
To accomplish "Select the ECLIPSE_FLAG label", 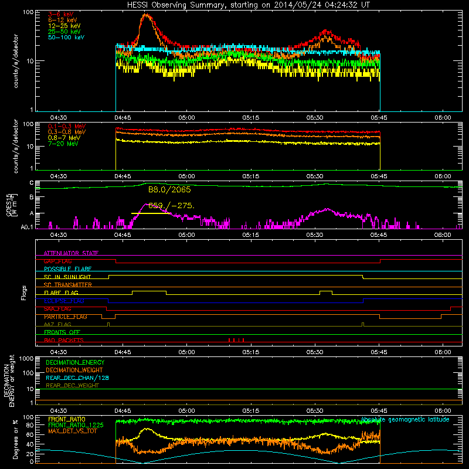I will click(64, 301).
